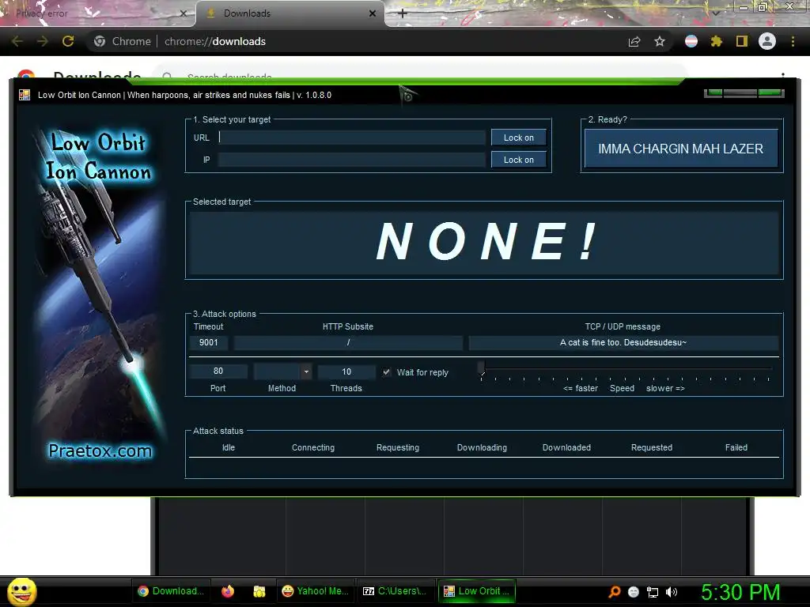Viewport: 810px width, 607px height.
Task: Reload the Chrome downloads page
Action: coord(68,41)
